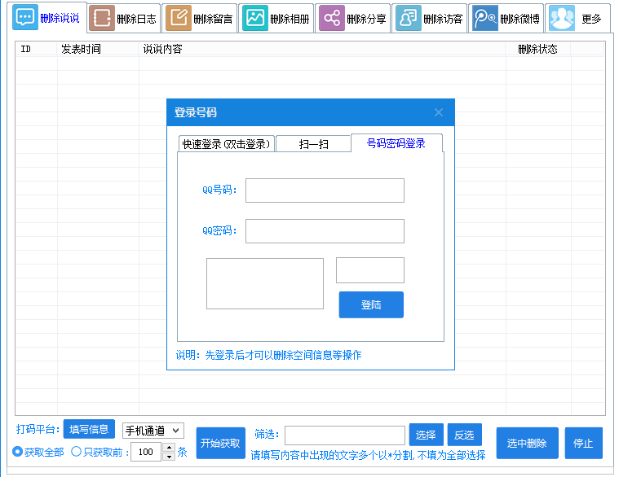This screenshot has height=477, width=619.
Task: Switch to 扫一扫 login tab
Action: click(x=313, y=144)
